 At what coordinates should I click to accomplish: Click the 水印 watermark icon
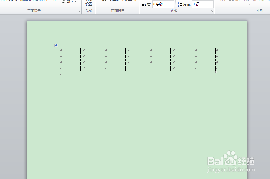102,1
